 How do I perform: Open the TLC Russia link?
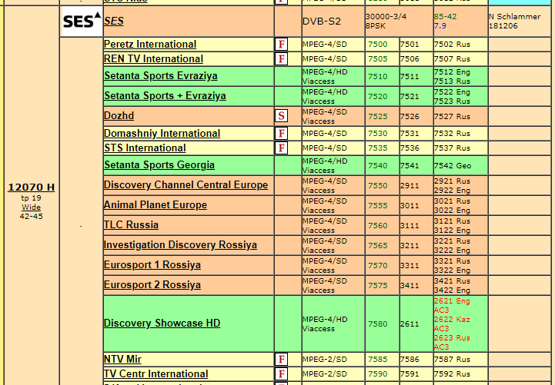click(131, 225)
